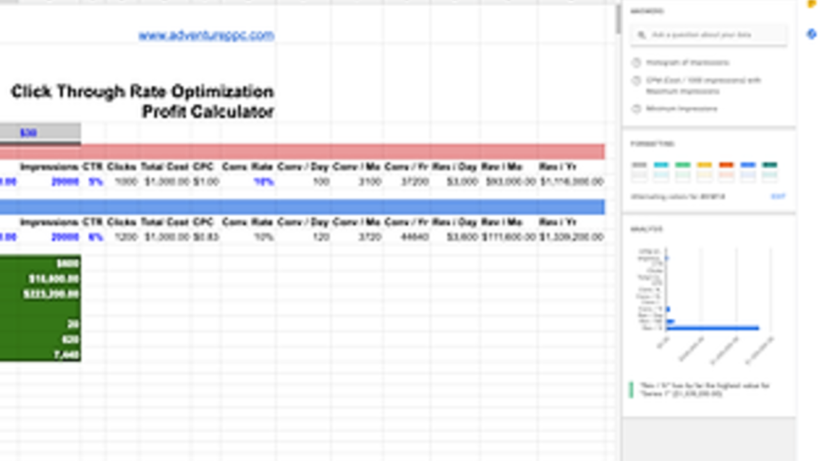
Task: Select Conv / Day header under the blue bar
Action: [x=303, y=222]
